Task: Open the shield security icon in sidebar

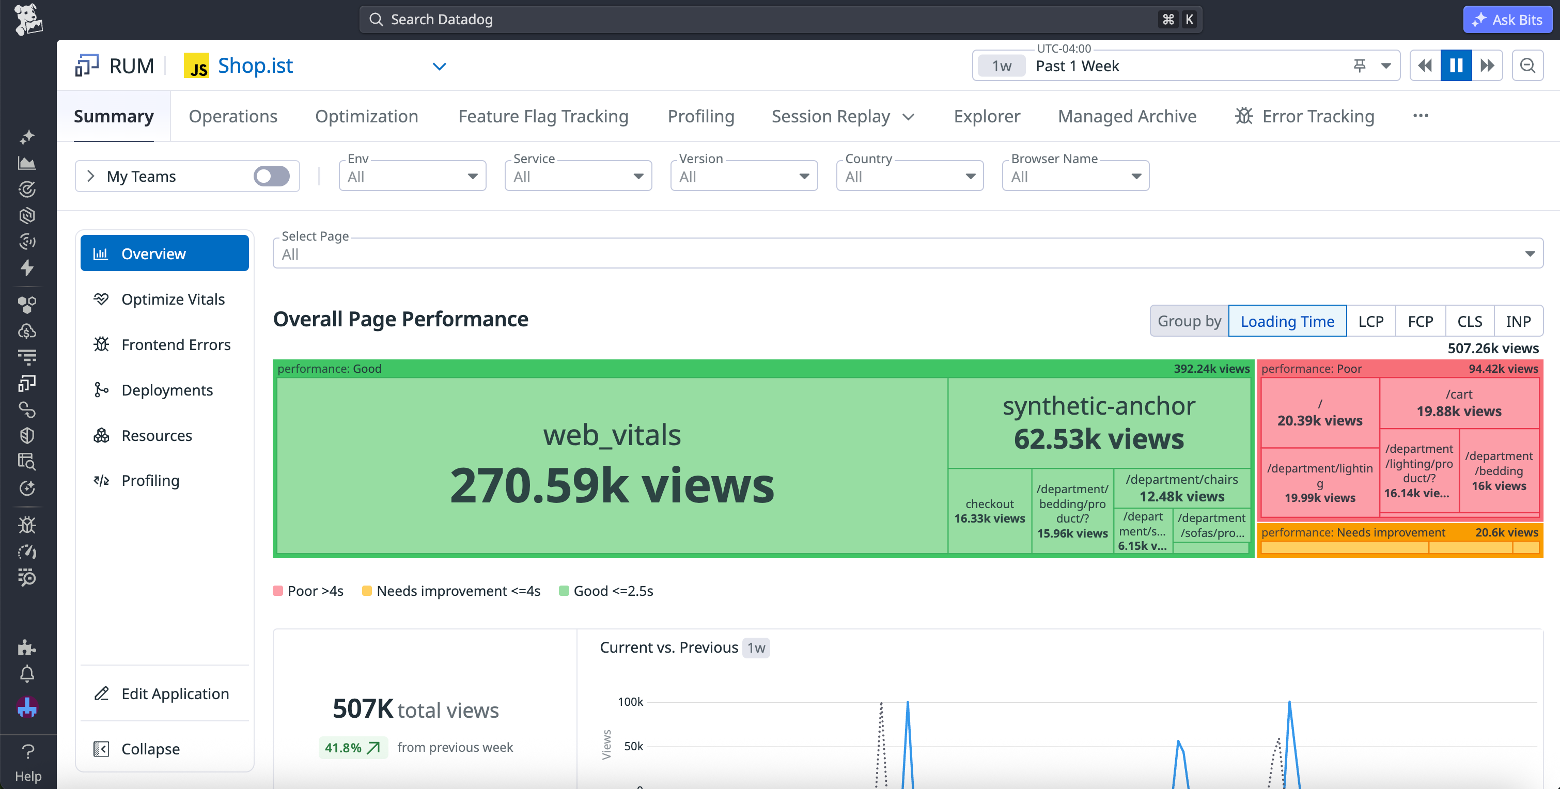Action: tap(27, 436)
